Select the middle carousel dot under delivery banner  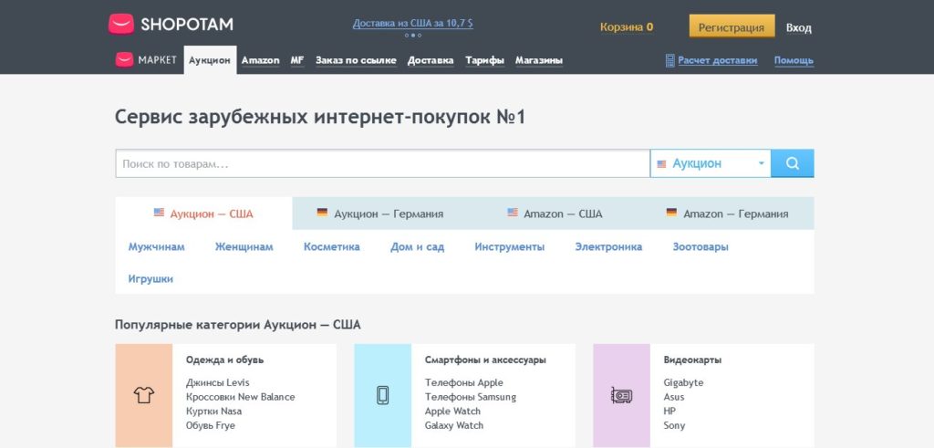coord(412,36)
